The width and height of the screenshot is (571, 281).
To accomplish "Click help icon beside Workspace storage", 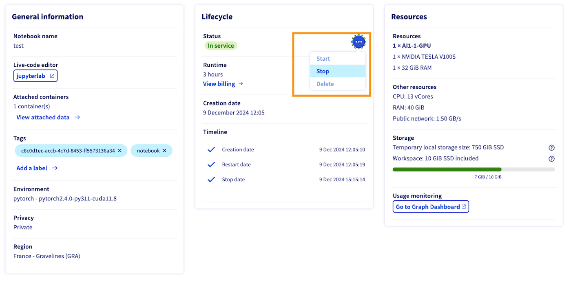I will pos(551,159).
